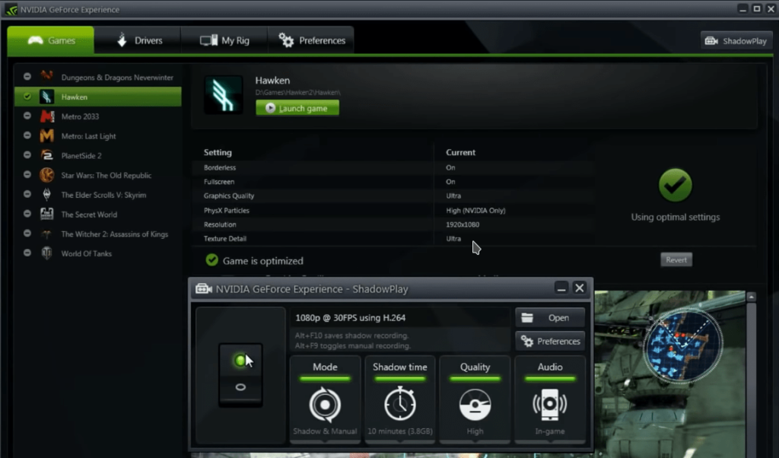Viewport: 779px width, 458px height.
Task: Select Star Wars: The Old Republic
Action: pos(98,175)
